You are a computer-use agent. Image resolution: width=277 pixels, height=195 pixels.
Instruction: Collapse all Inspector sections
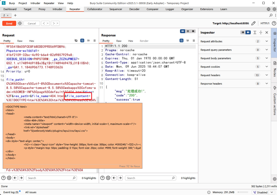261,32
